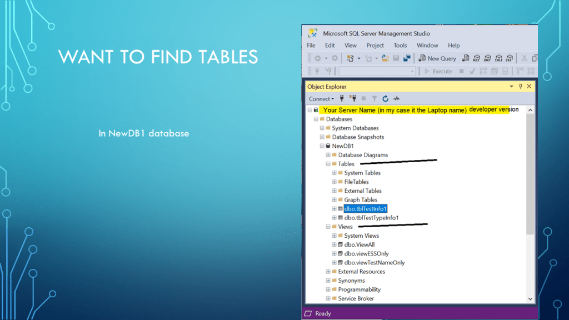Expand the Programmability folder

coord(328,289)
